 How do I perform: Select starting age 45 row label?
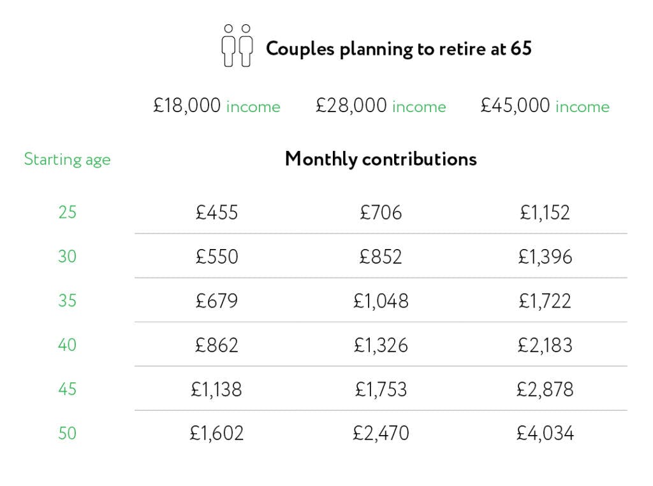(x=68, y=389)
